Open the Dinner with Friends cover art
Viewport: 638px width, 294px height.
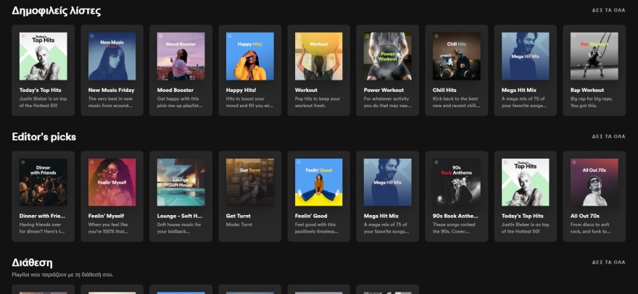pyautogui.click(x=43, y=182)
